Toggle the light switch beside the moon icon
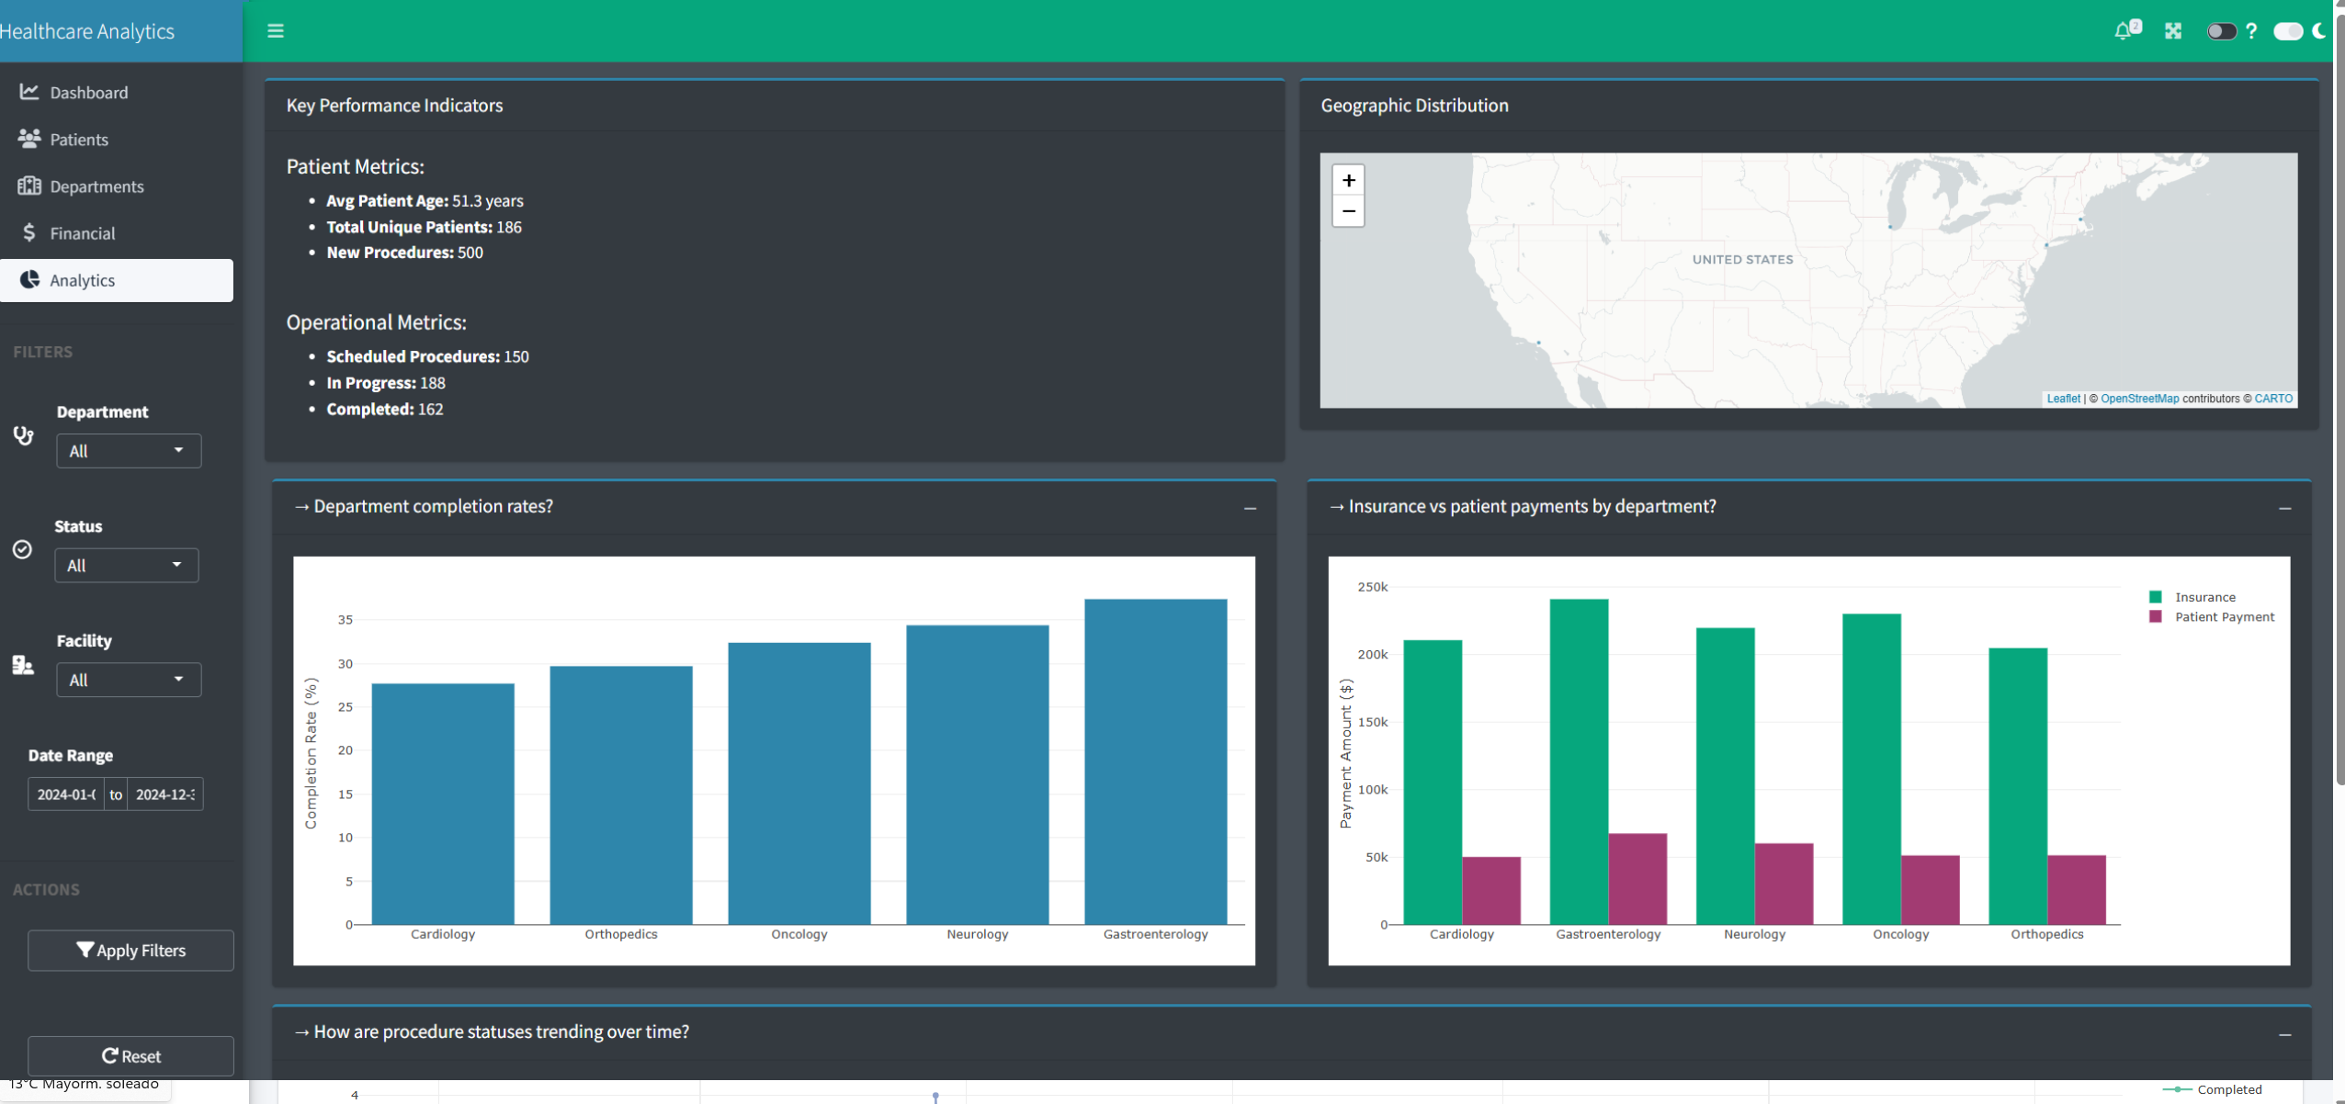Image resolution: width=2345 pixels, height=1104 pixels. pos(2289,30)
